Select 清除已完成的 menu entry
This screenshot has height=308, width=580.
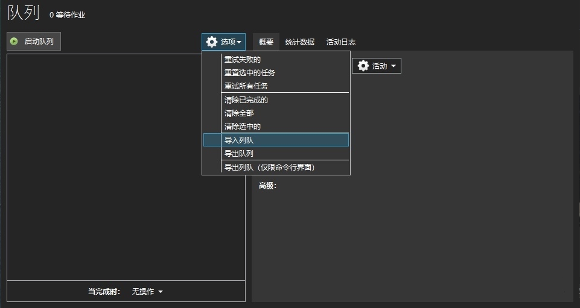click(x=276, y=99)
